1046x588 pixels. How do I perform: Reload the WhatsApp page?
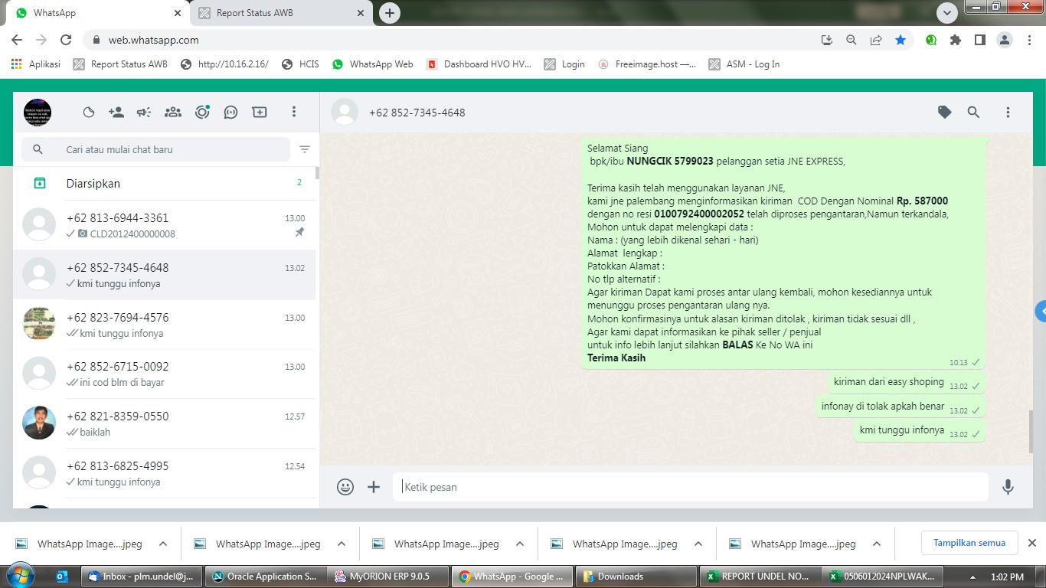tap(66, 40)
